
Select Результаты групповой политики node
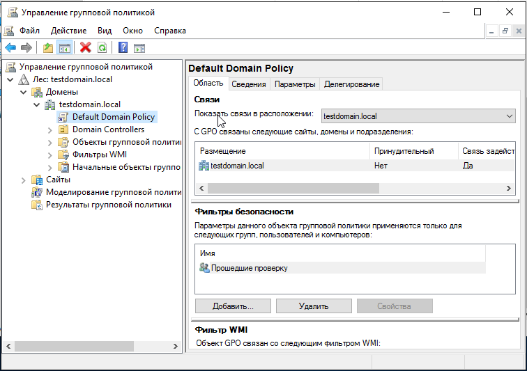(x=108, y=205)
